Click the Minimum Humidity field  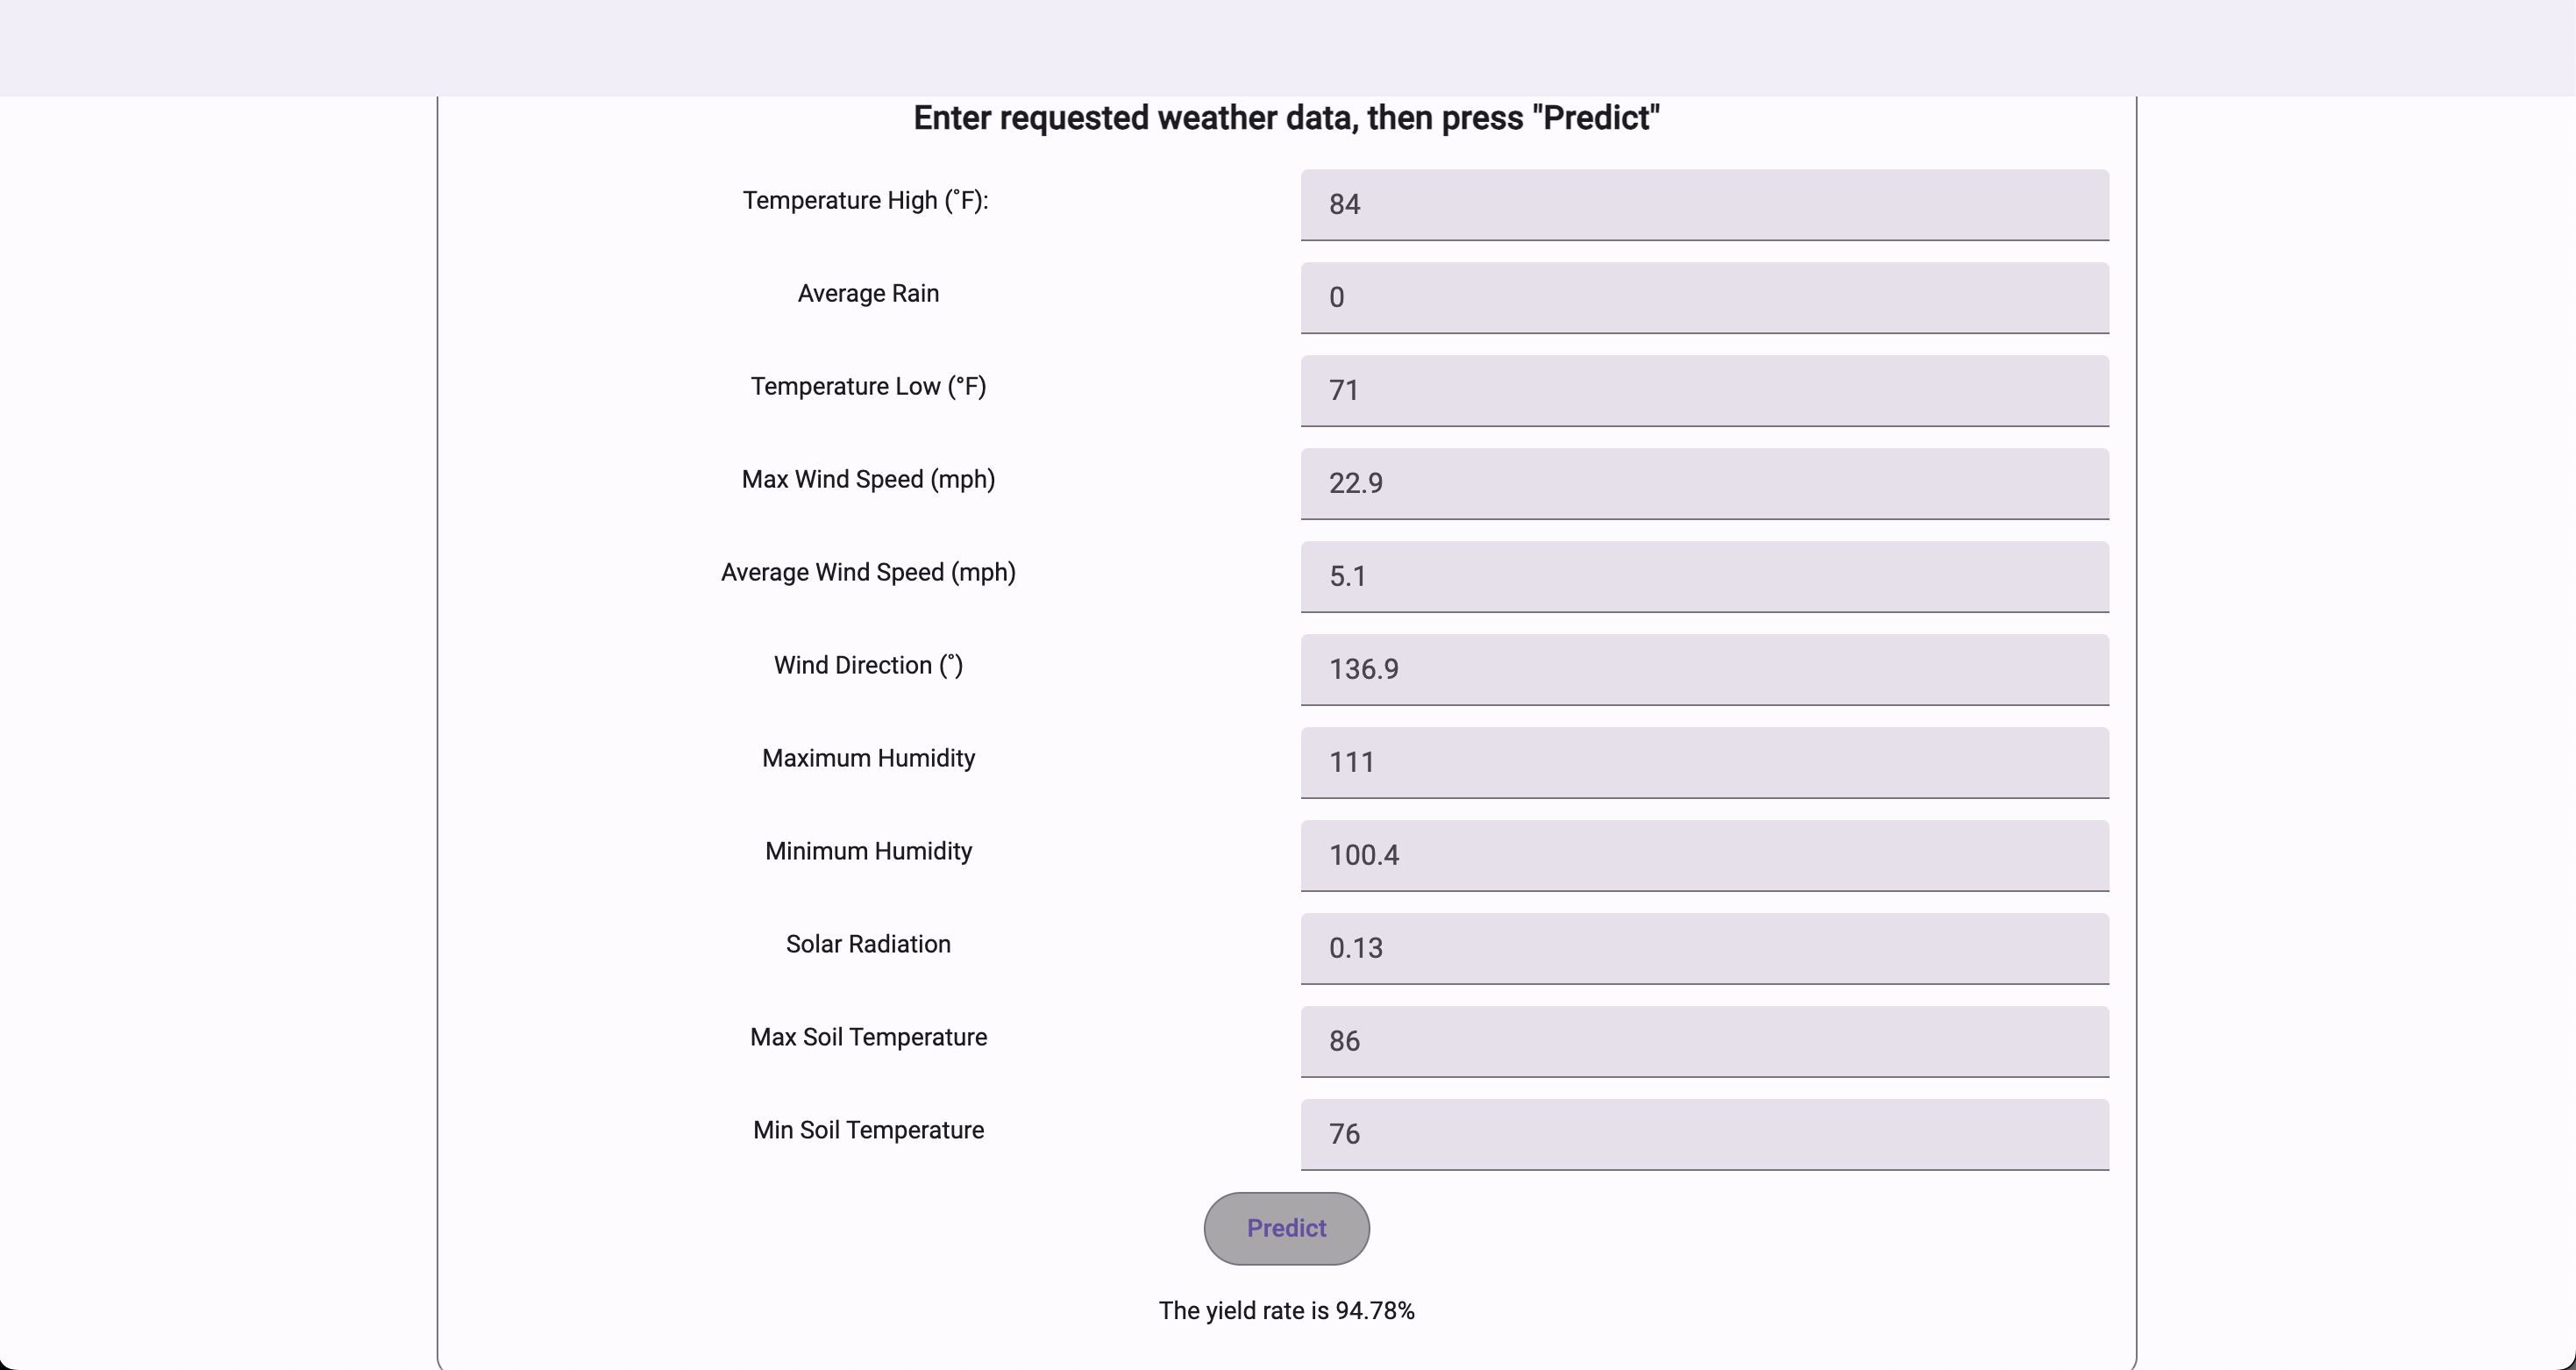pyautogui.click(x=1704, y=855)
